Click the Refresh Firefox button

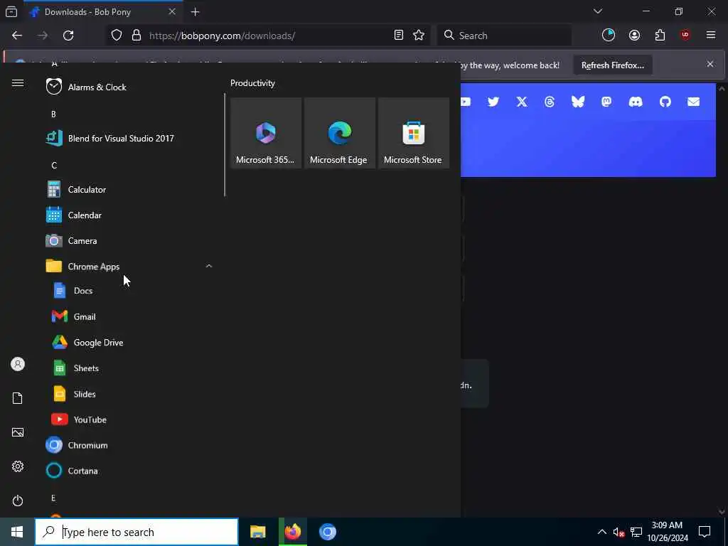pos(613,65)
